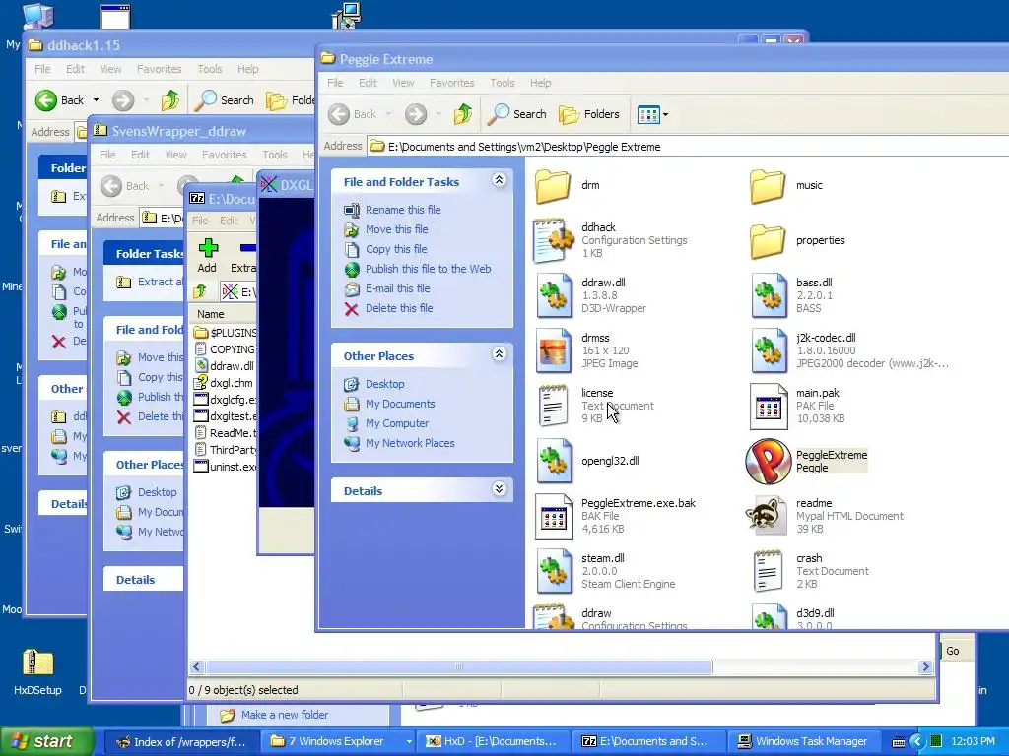Open the Edit menu in Peggle Extreme
Screen dimensions: 1009x756
(x=368, y=83)
